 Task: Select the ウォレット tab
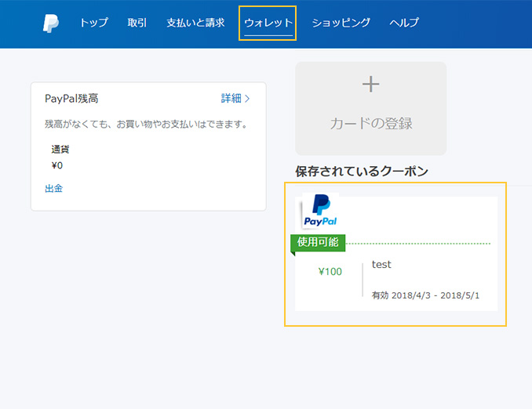pyautogui.click(x=268, y=23)
